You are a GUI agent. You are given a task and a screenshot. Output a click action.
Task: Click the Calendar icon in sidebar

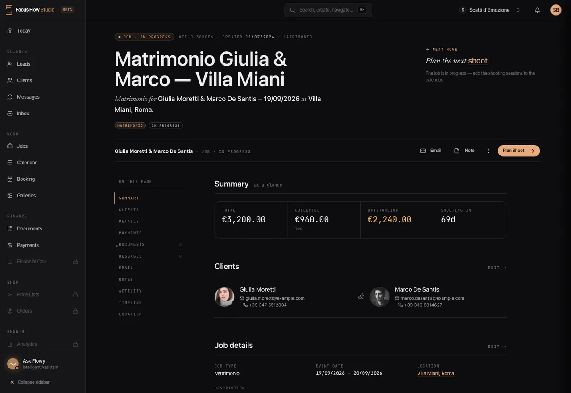pyautogui.click(x=10, y=163)
